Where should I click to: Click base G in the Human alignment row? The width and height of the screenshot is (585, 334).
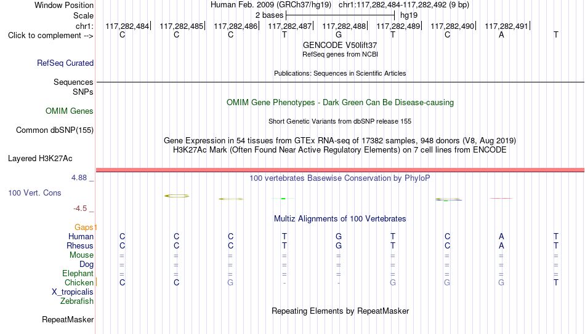pos(339,236)
